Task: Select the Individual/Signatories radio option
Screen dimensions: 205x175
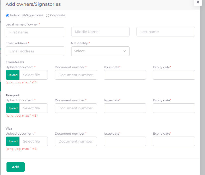Action: point(7,15)
